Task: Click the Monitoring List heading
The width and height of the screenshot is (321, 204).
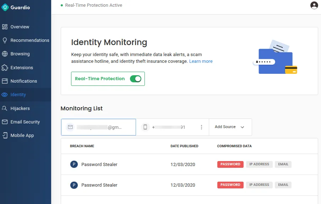Action: [x=81, y=108]
